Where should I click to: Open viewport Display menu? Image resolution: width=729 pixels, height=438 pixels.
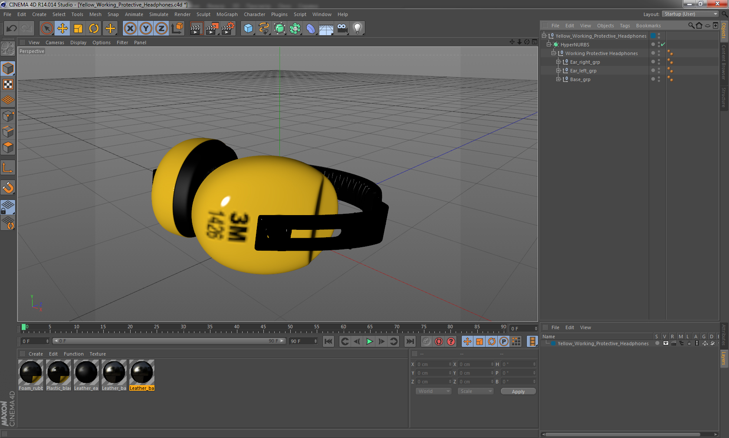click(x=78, y=42)
